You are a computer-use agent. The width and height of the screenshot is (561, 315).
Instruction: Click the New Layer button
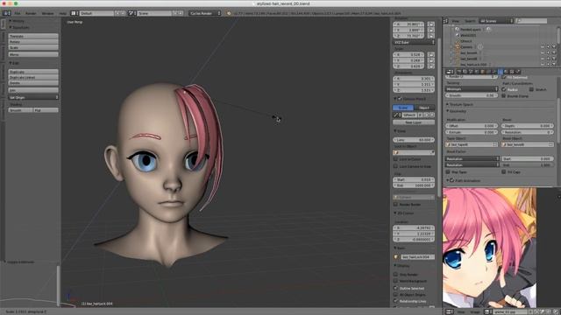pos(414,122)
